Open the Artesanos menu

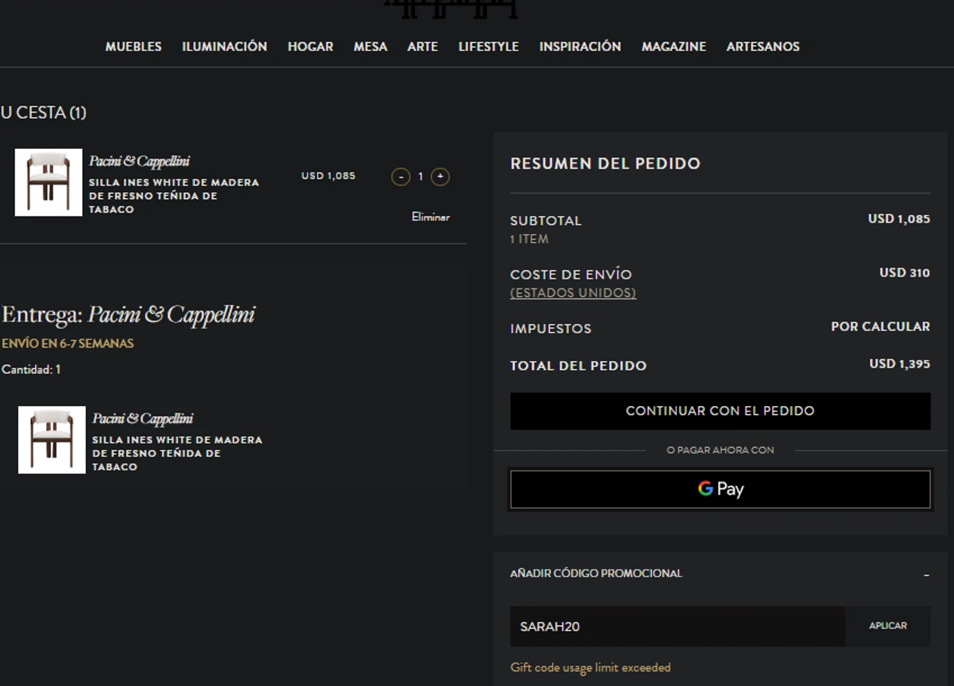(x=763, y=46)
